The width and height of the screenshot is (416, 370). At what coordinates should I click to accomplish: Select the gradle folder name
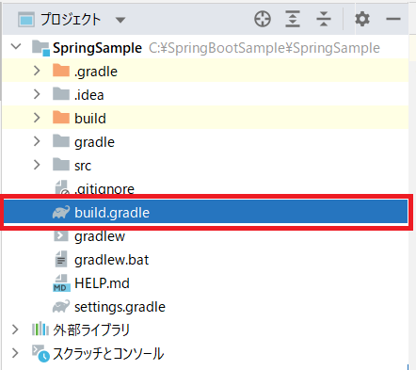click(x=94, y=142)
